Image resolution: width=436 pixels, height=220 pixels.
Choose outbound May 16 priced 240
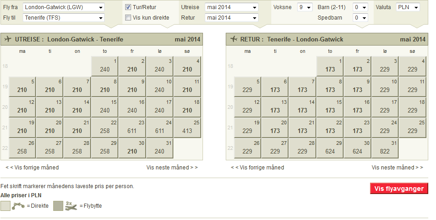[132, 107]
